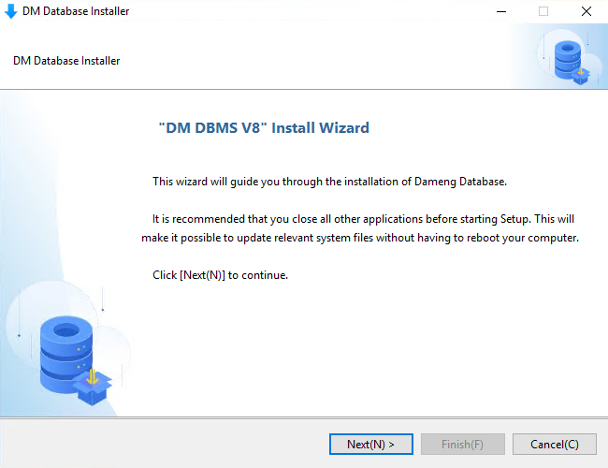
Task: Click the '"DM DBMS V8" Install Wizard' heading
Action: 264,127
